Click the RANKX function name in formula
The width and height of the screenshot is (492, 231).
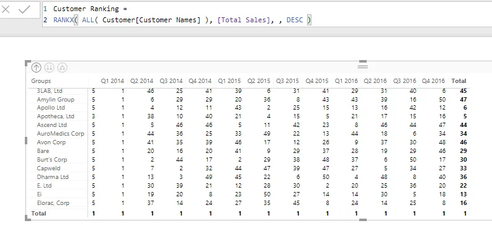(x=63, y=20)
